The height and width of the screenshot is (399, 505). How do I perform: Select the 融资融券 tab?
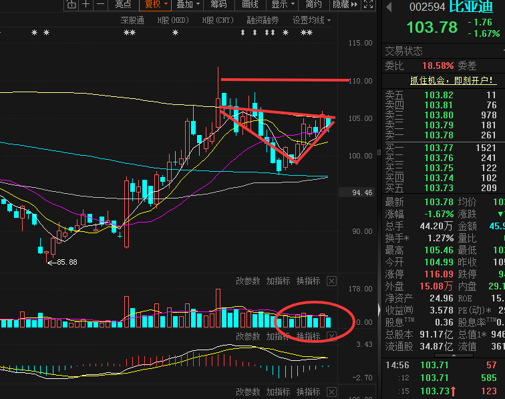(263, 20)
